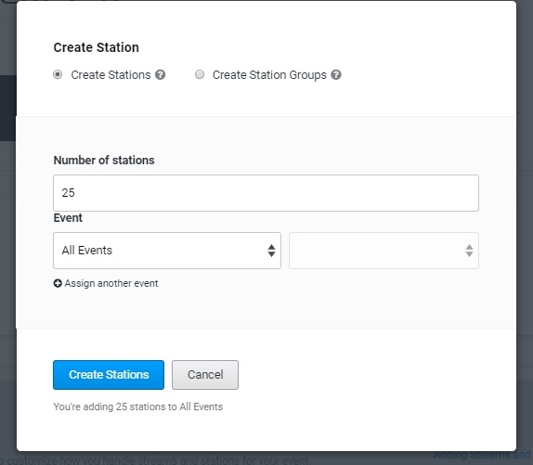This screenshot has height=465, width=533.
Task: Click the Number of stations label
Action: pyautogui.click(x=104, y=160)
